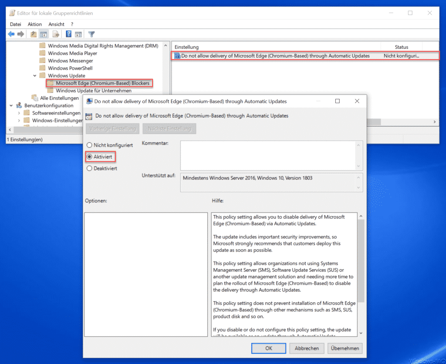Click the Übernehmen button

(x=345, y=348)
